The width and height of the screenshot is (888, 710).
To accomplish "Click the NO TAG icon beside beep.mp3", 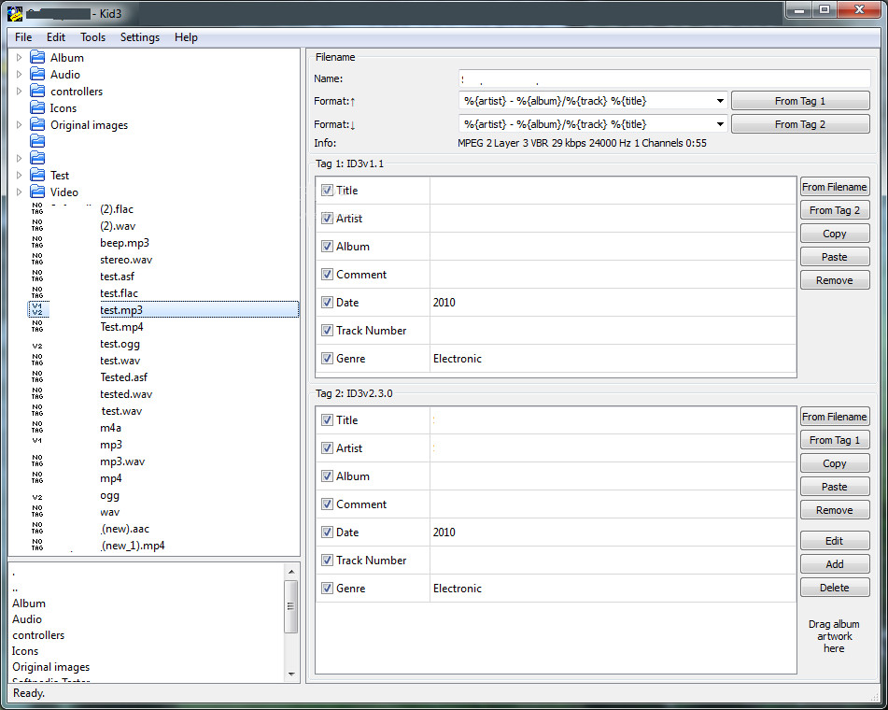I will pyautogui.click(x=37, y=243).
